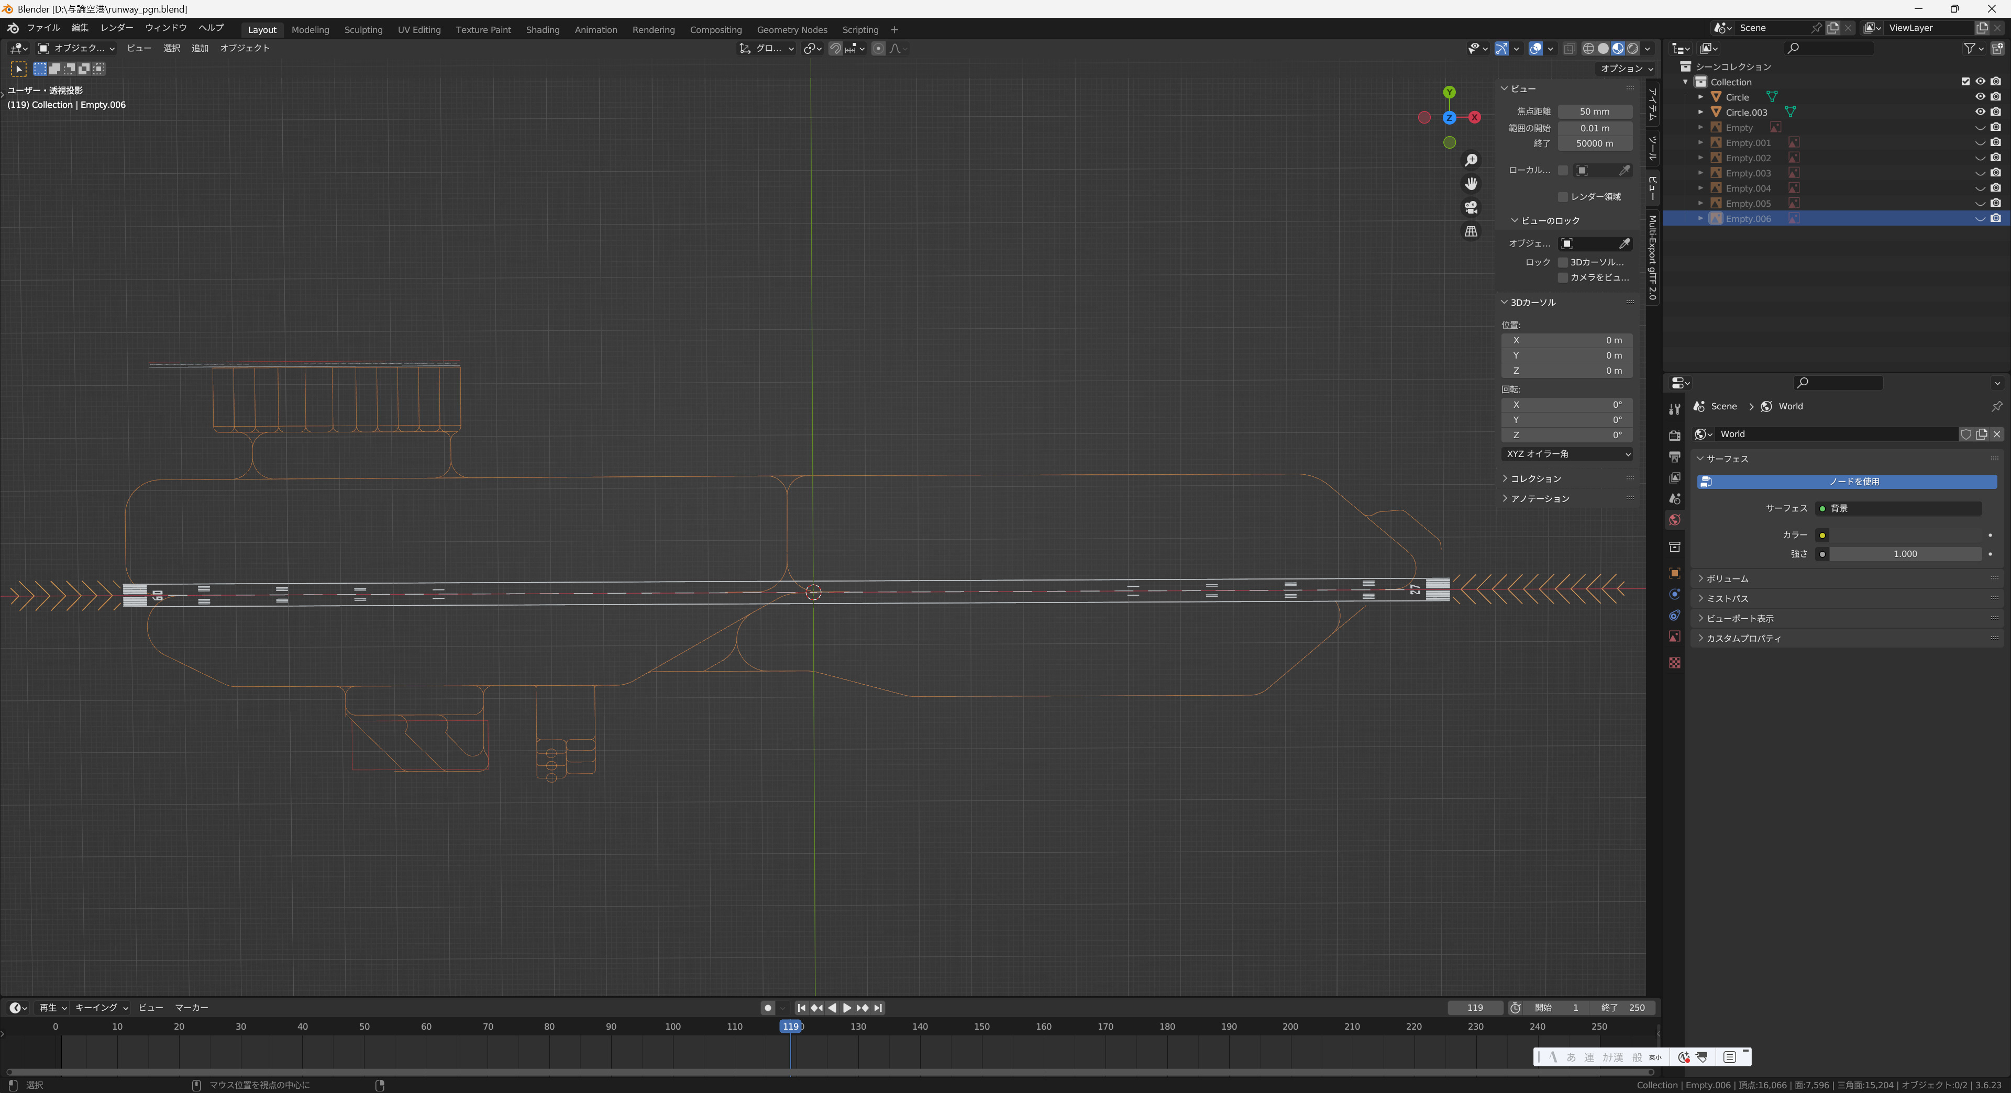Open the キーイング menu in timeline

click(101, 1008)
